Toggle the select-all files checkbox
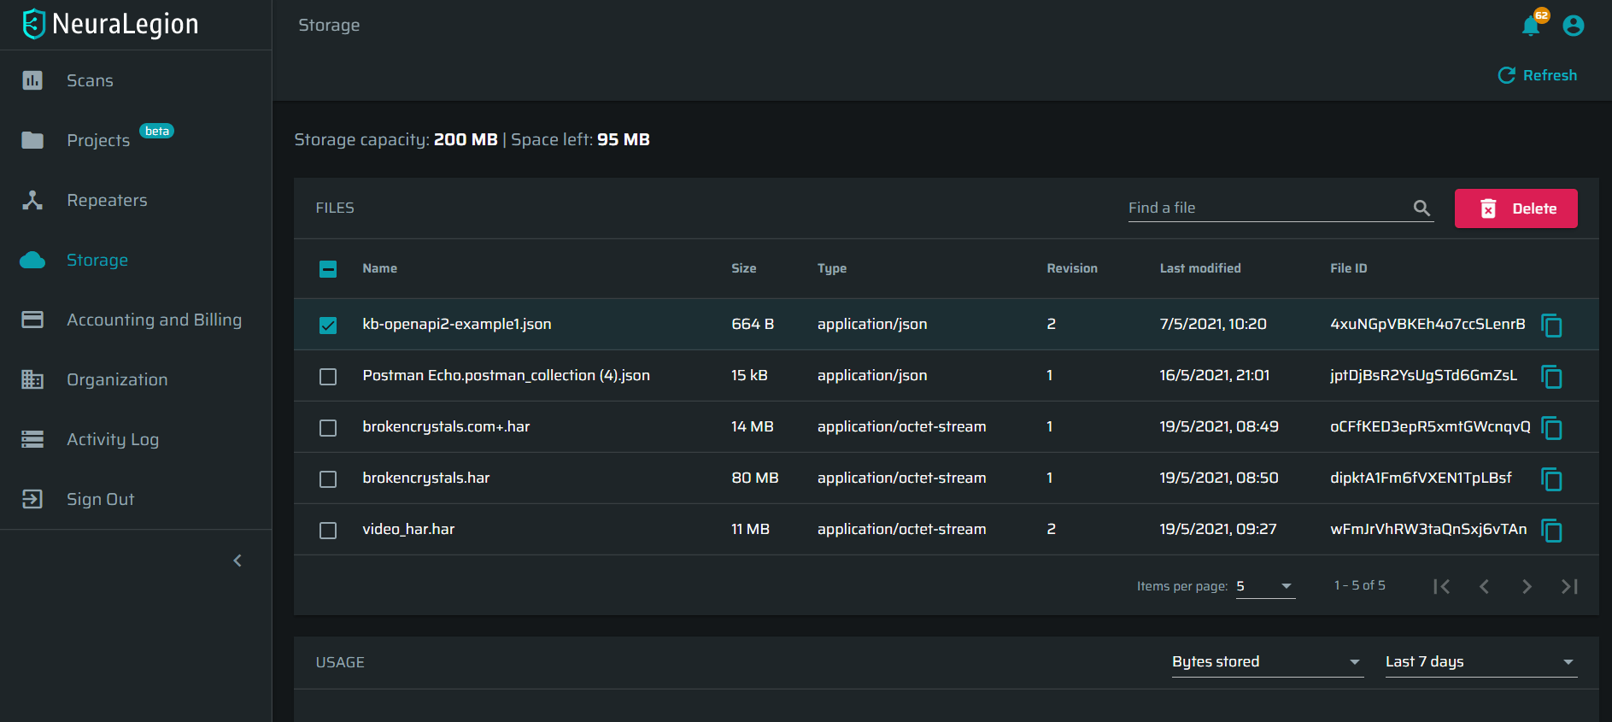1612x722 pixels. (x=328, y=269)
